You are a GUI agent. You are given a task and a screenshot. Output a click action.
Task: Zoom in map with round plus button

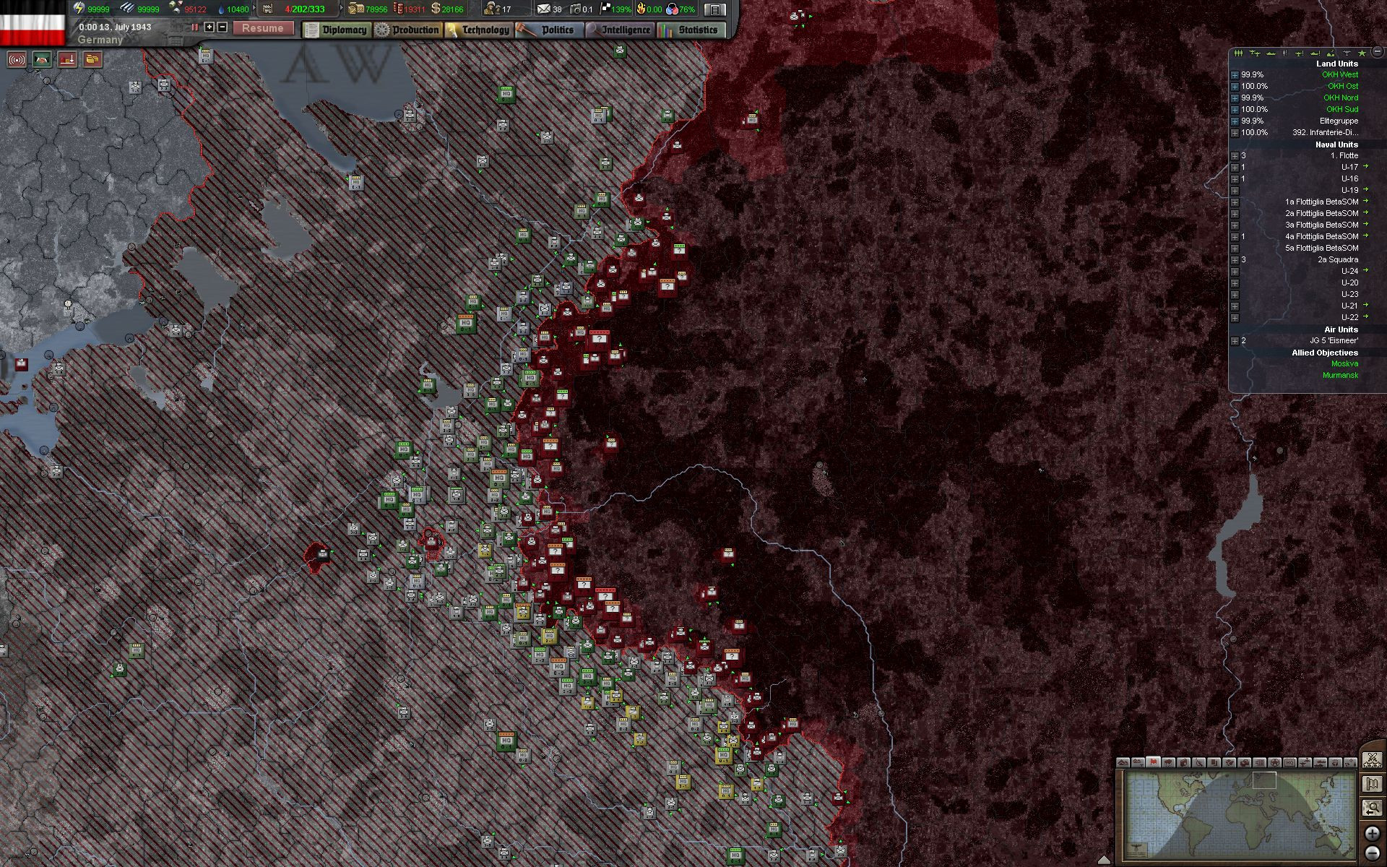tap(1372, 834)
